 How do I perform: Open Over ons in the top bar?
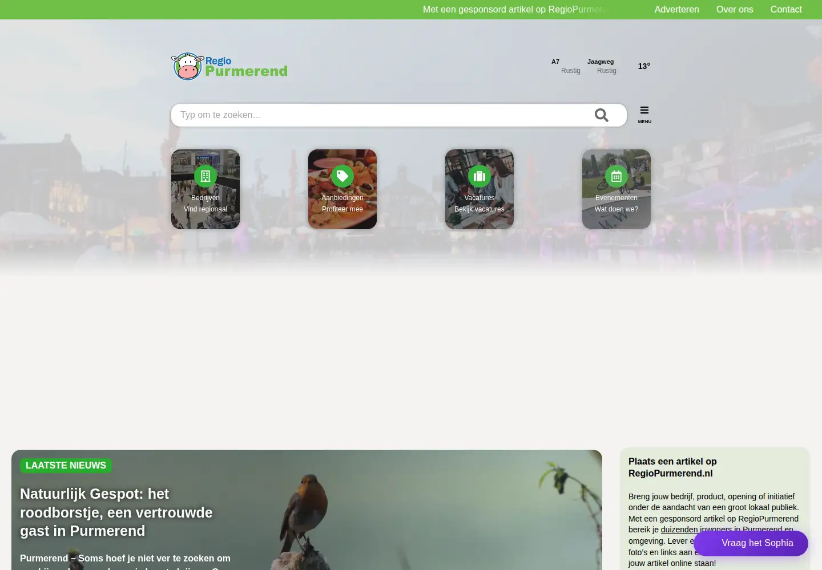point(735,10)
